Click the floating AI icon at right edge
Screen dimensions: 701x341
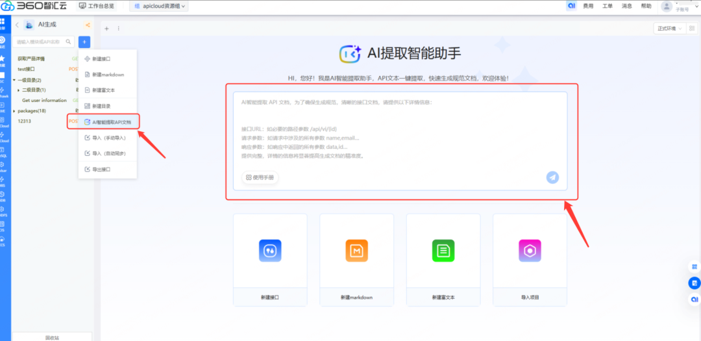695,299
